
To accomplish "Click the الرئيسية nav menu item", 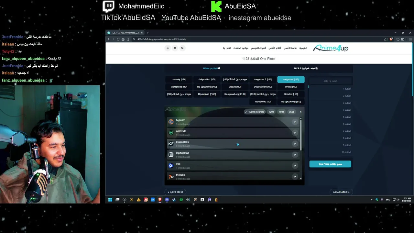I will coord(303,48).
